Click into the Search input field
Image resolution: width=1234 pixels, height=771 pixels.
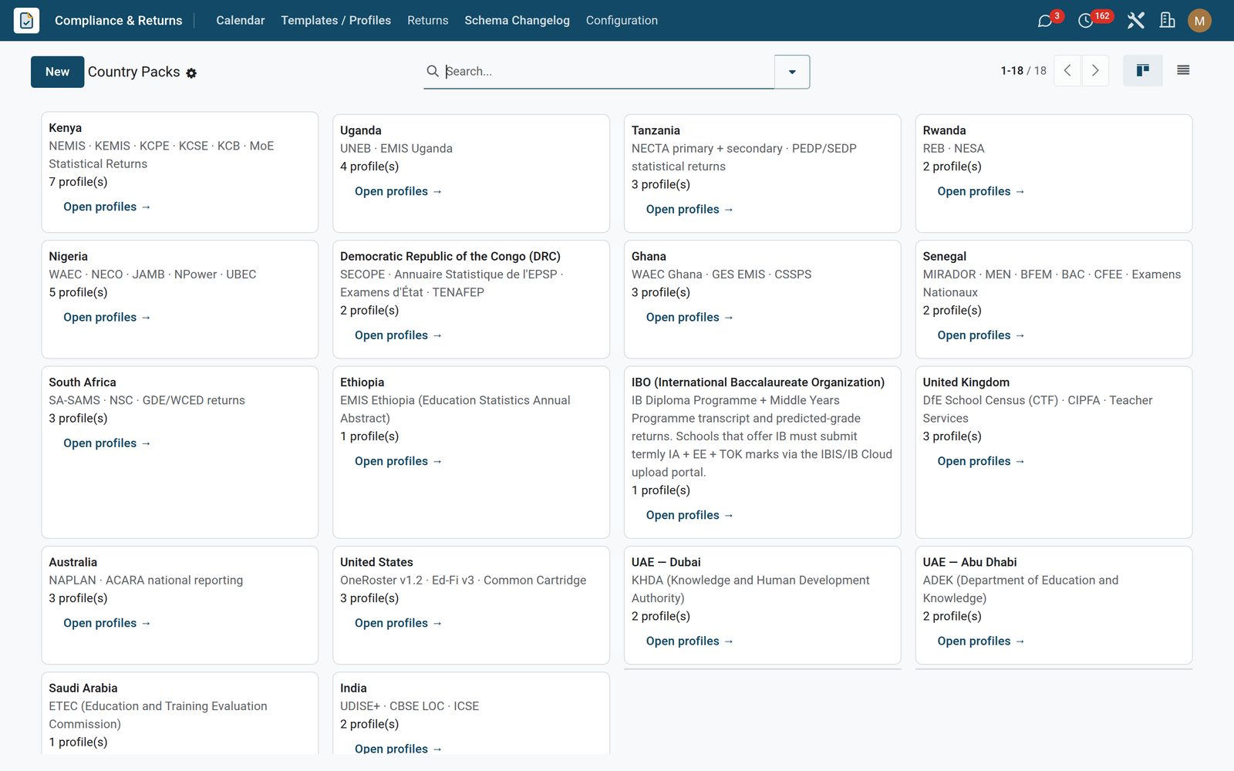point(608,71)
